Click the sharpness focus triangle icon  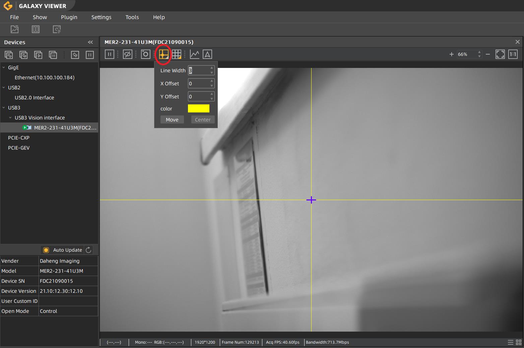coord(207,54)
